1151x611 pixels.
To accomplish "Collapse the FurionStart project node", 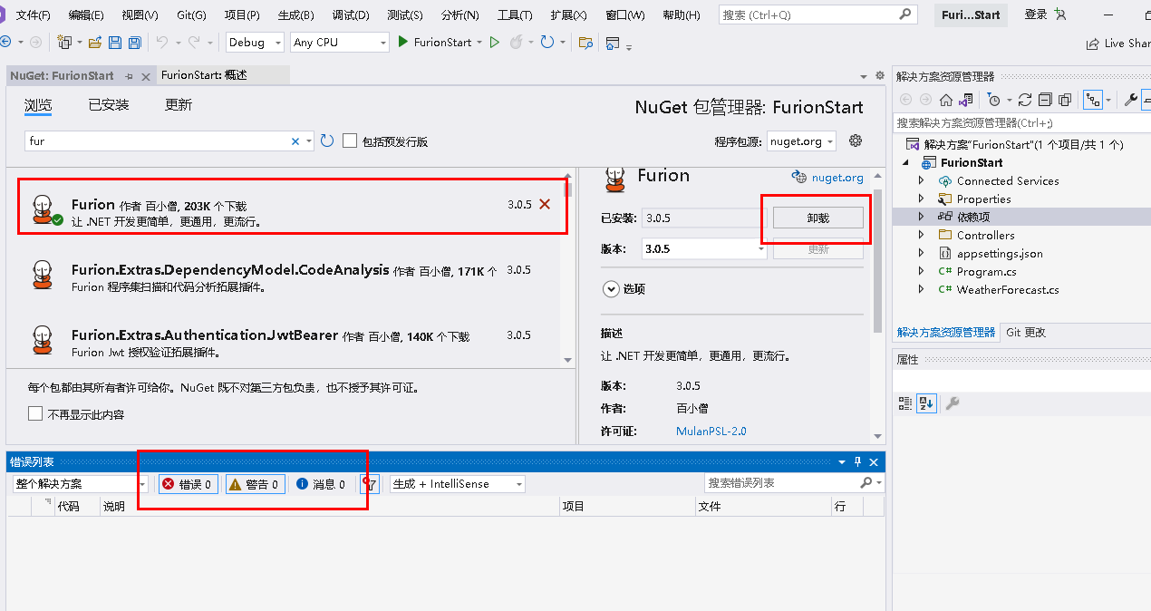I will (x=906, y=162).
